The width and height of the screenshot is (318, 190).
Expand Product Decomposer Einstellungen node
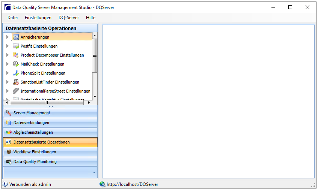tap(7, 55)
